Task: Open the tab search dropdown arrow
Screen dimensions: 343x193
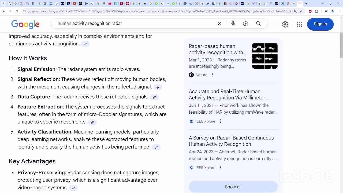Action: 3,4
